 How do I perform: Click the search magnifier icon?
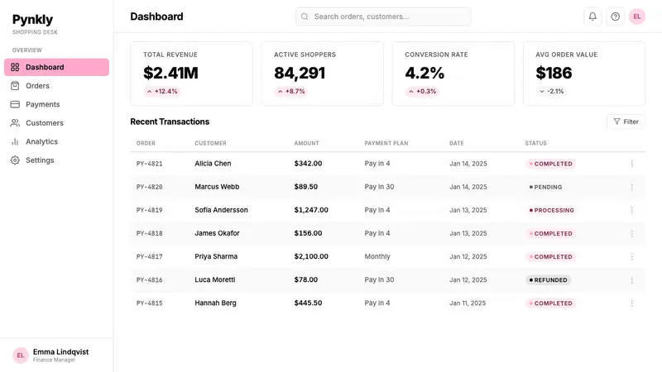[305, 17]
